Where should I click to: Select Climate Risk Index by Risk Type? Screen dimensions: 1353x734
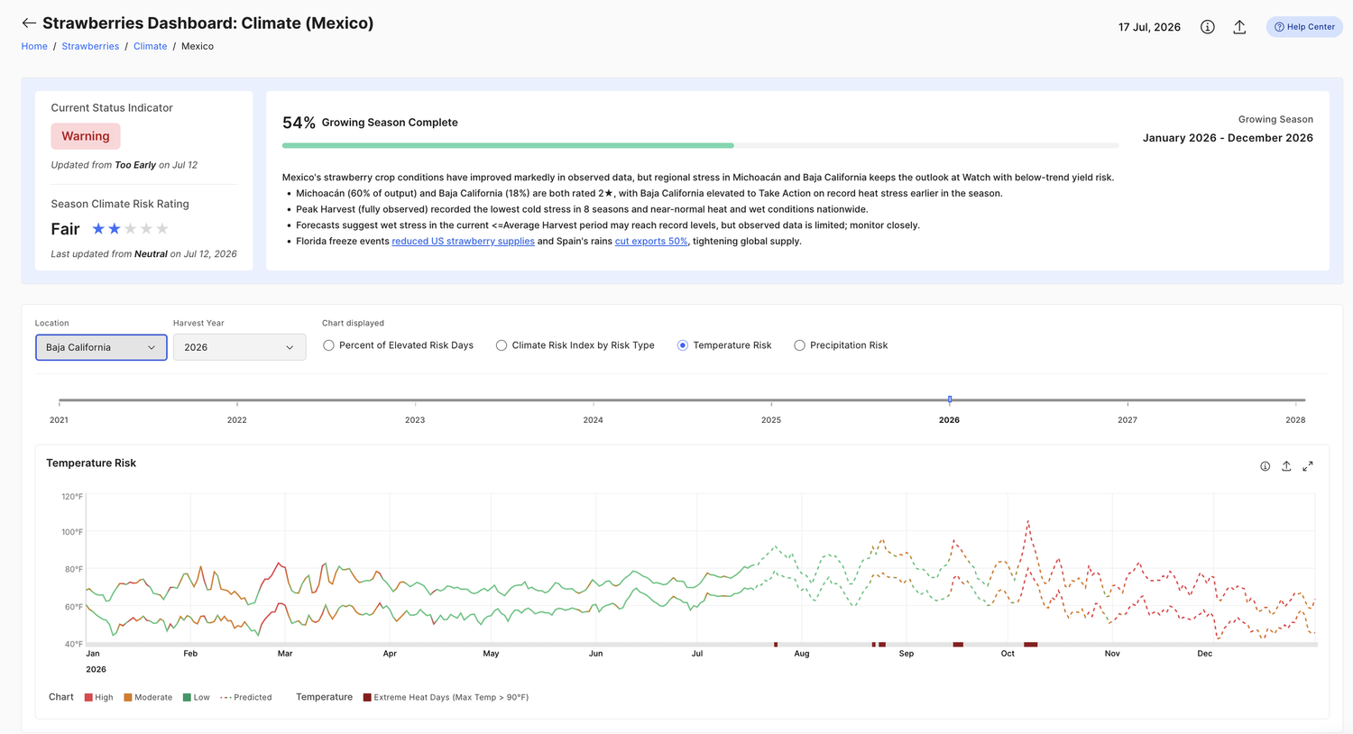pos(502,345)
